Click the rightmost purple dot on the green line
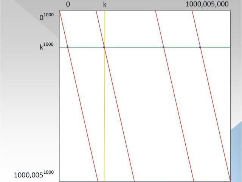The height and width of the screenshot is (182, 242). pyautogui.click(x=200, y=47)
